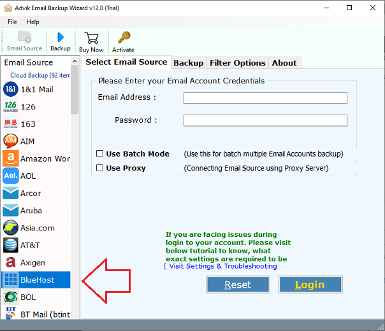Screen dimensions: 385x331
Task: Select the "Asia.com" list entry text
Action: coord(38,228)
